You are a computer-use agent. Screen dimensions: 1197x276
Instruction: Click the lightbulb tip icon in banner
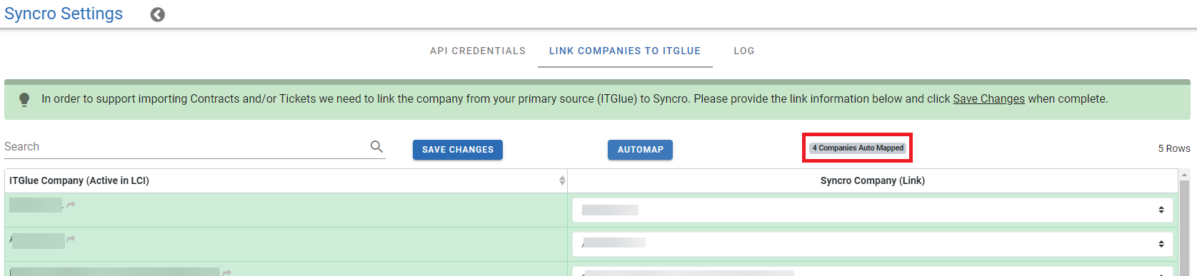click(x=24, y=99)
